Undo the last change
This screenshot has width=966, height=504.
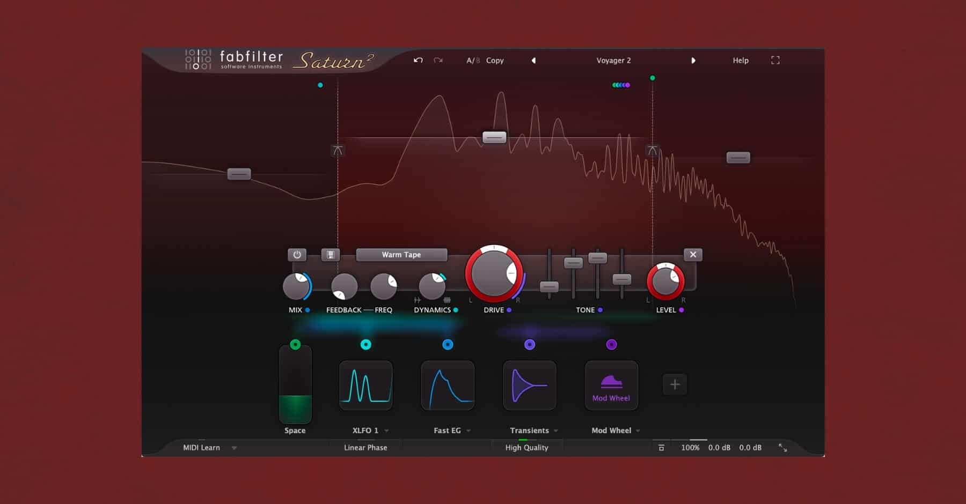click(x=418, y=60)
